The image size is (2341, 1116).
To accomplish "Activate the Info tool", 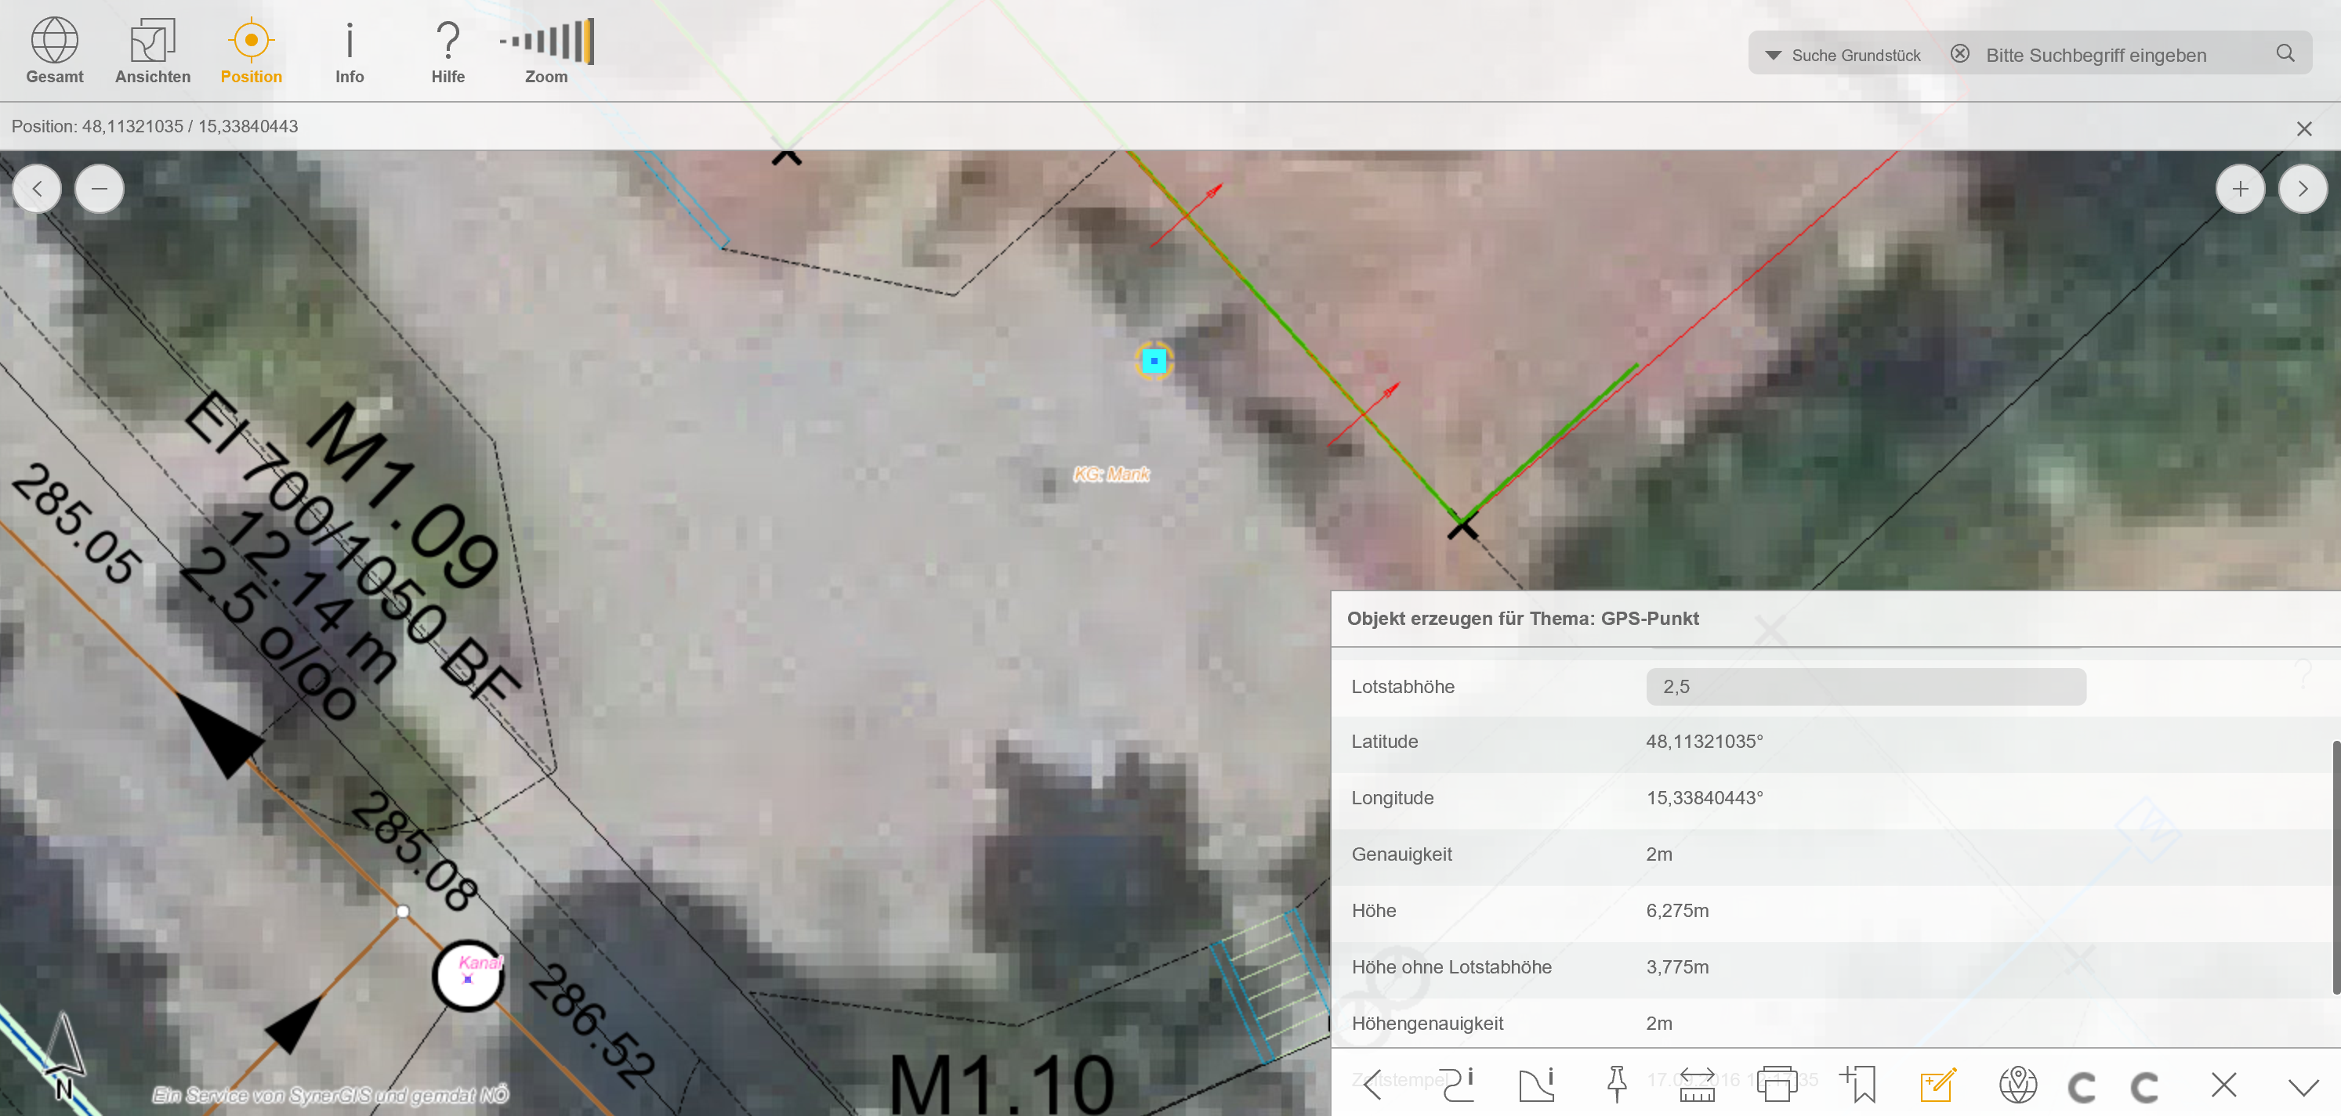I will 349,50.
